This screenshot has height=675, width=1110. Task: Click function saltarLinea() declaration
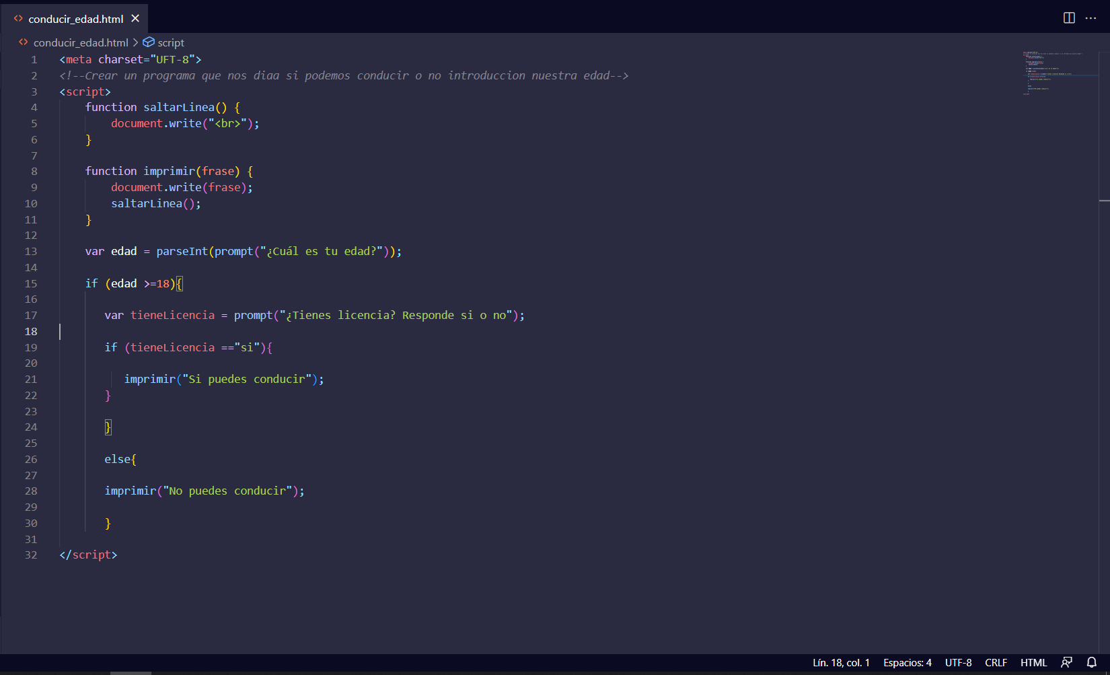click(163, 107)
